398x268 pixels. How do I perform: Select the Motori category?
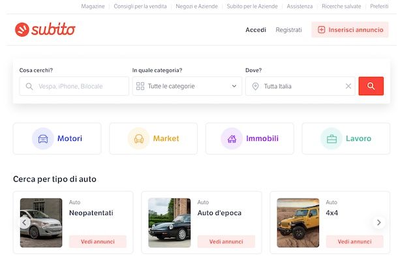pos(57,139)
